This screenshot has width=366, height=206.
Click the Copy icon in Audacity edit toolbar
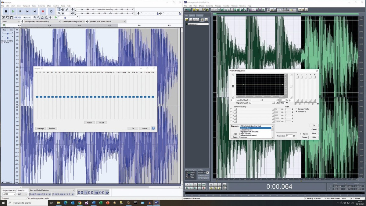click(8, 17)
